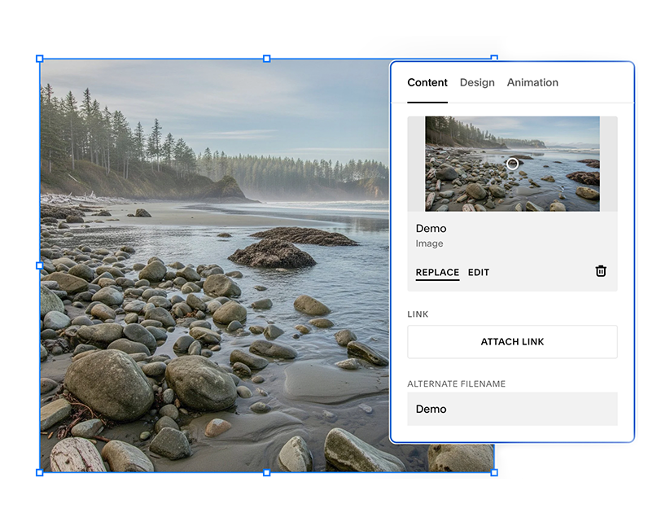670x526 pixels.
Task: Select the bottom-center resize handle
Action: click(267, 472)
